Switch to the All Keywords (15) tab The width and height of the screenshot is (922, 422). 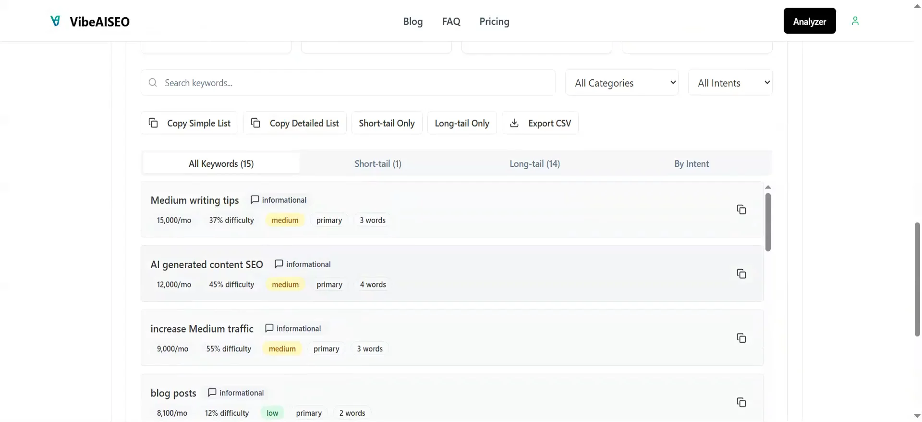tap(221, 163)
